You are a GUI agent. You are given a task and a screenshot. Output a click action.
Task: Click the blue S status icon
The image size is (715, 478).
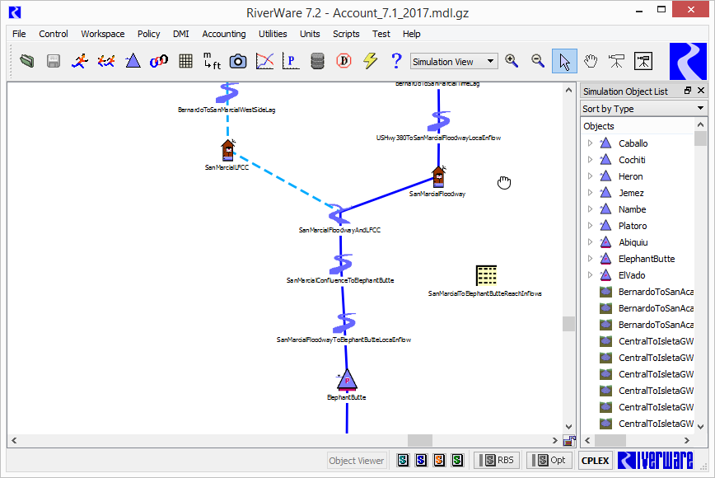click(x=421, y=460)
